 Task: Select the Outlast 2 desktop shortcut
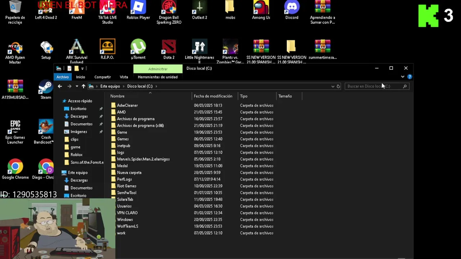point(200,11)
